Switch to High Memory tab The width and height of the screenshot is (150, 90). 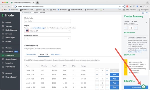[x=56, y=54]
